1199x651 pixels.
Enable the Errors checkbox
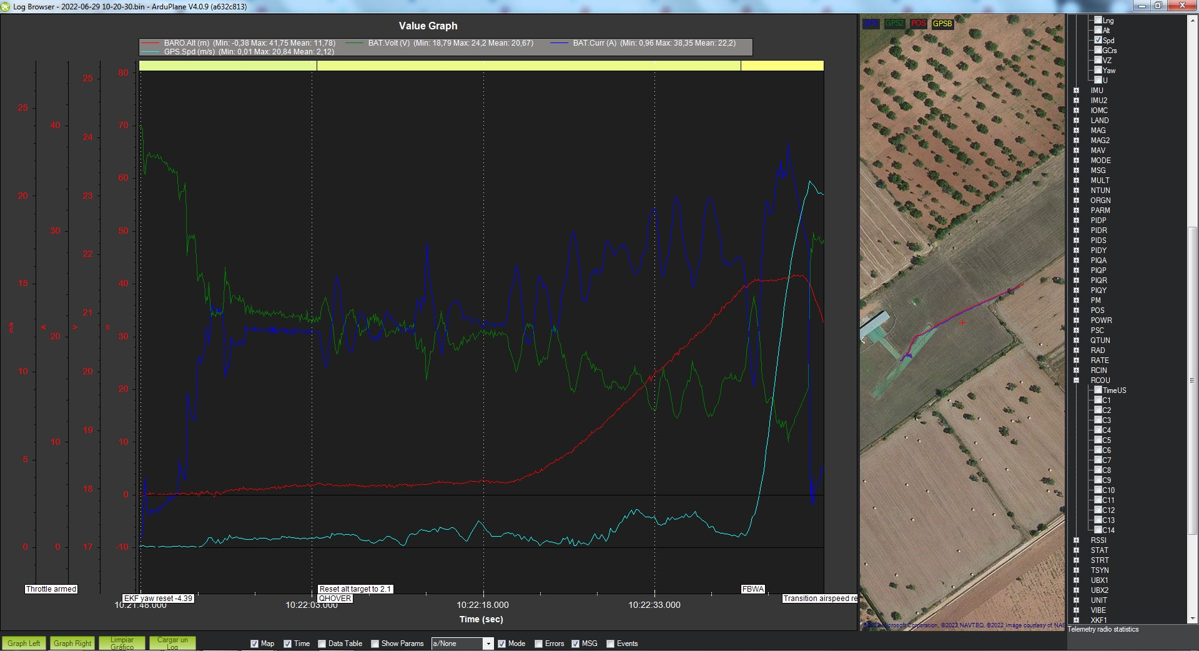click(538, 644)
